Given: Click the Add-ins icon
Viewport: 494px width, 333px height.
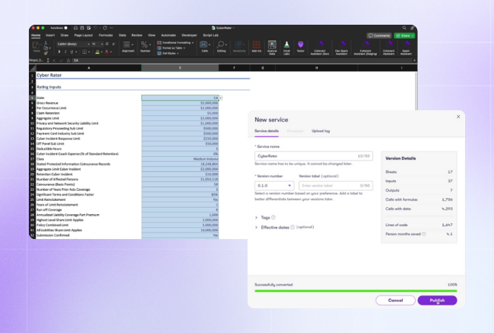Looking at the screenshot, I should coord(256,47).
